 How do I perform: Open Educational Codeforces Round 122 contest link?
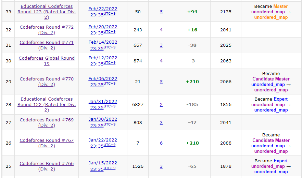tap(47, 104)
